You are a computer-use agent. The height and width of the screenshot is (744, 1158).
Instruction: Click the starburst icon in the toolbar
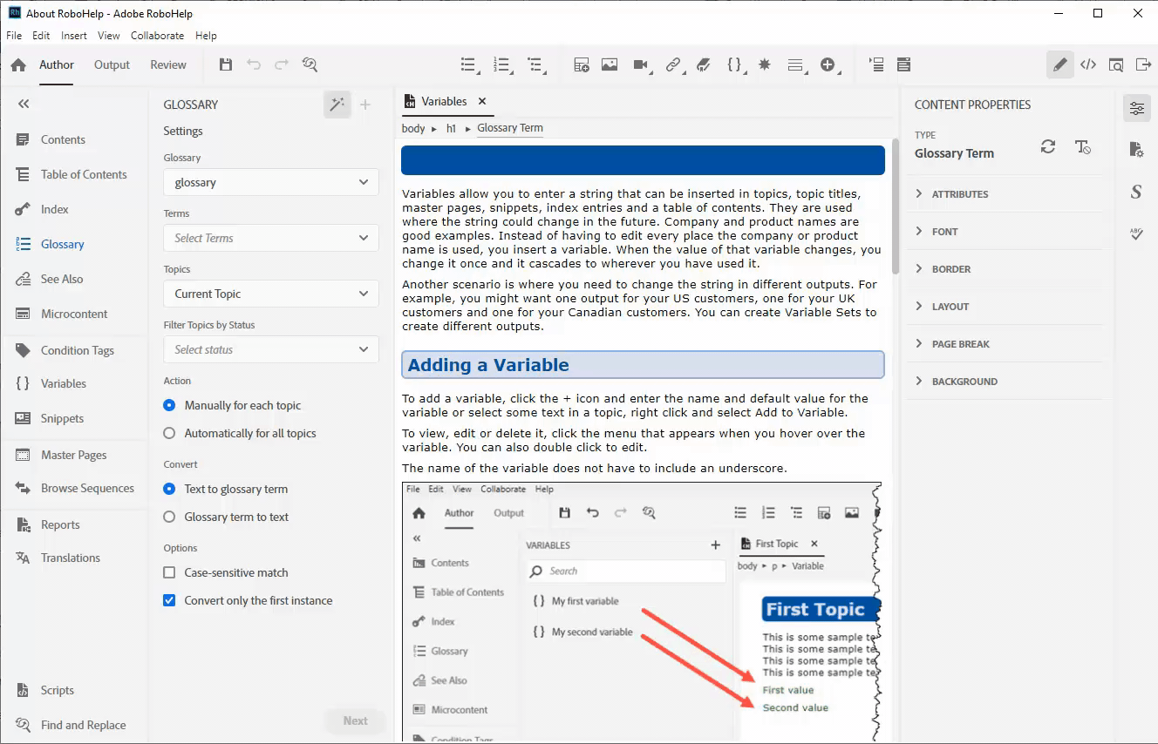(765, 64)
